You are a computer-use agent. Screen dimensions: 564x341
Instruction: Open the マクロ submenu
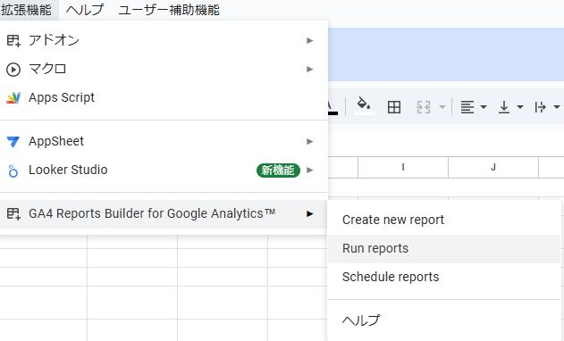164,69
